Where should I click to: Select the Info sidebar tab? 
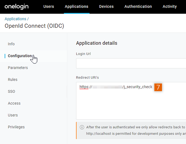11,44
